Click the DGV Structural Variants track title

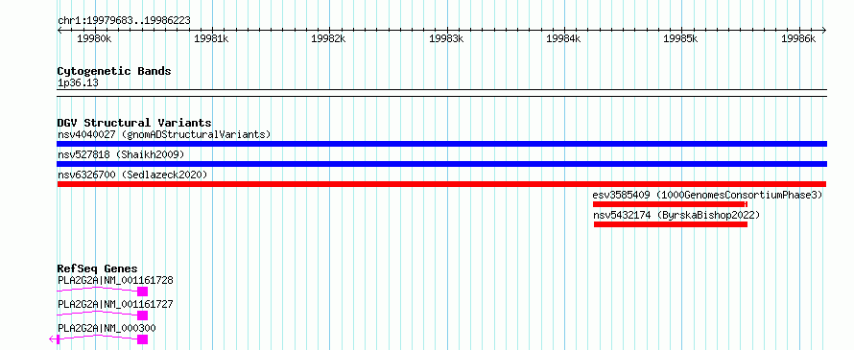[134, 123]
